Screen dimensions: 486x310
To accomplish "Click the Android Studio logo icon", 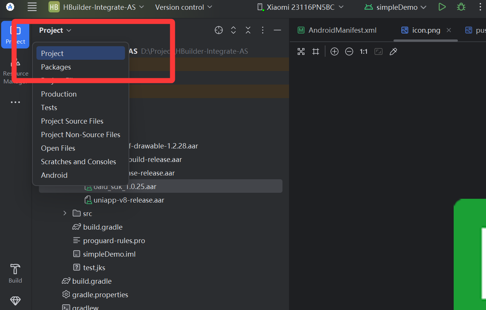I will coord(10,7).
